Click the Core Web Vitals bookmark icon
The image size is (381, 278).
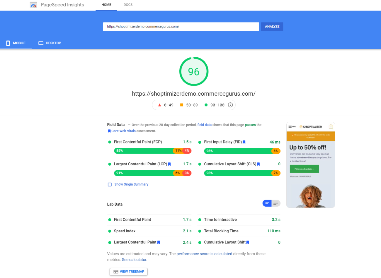109,131
